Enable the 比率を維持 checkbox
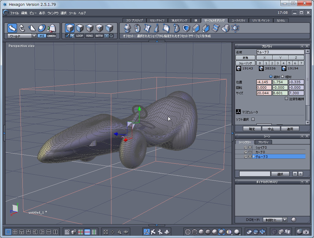Screen dimensions: 314x238 tap(286, 99)
